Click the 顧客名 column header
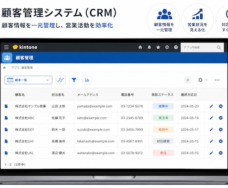This screenshot has width=228, height=188. pos(20,94)
